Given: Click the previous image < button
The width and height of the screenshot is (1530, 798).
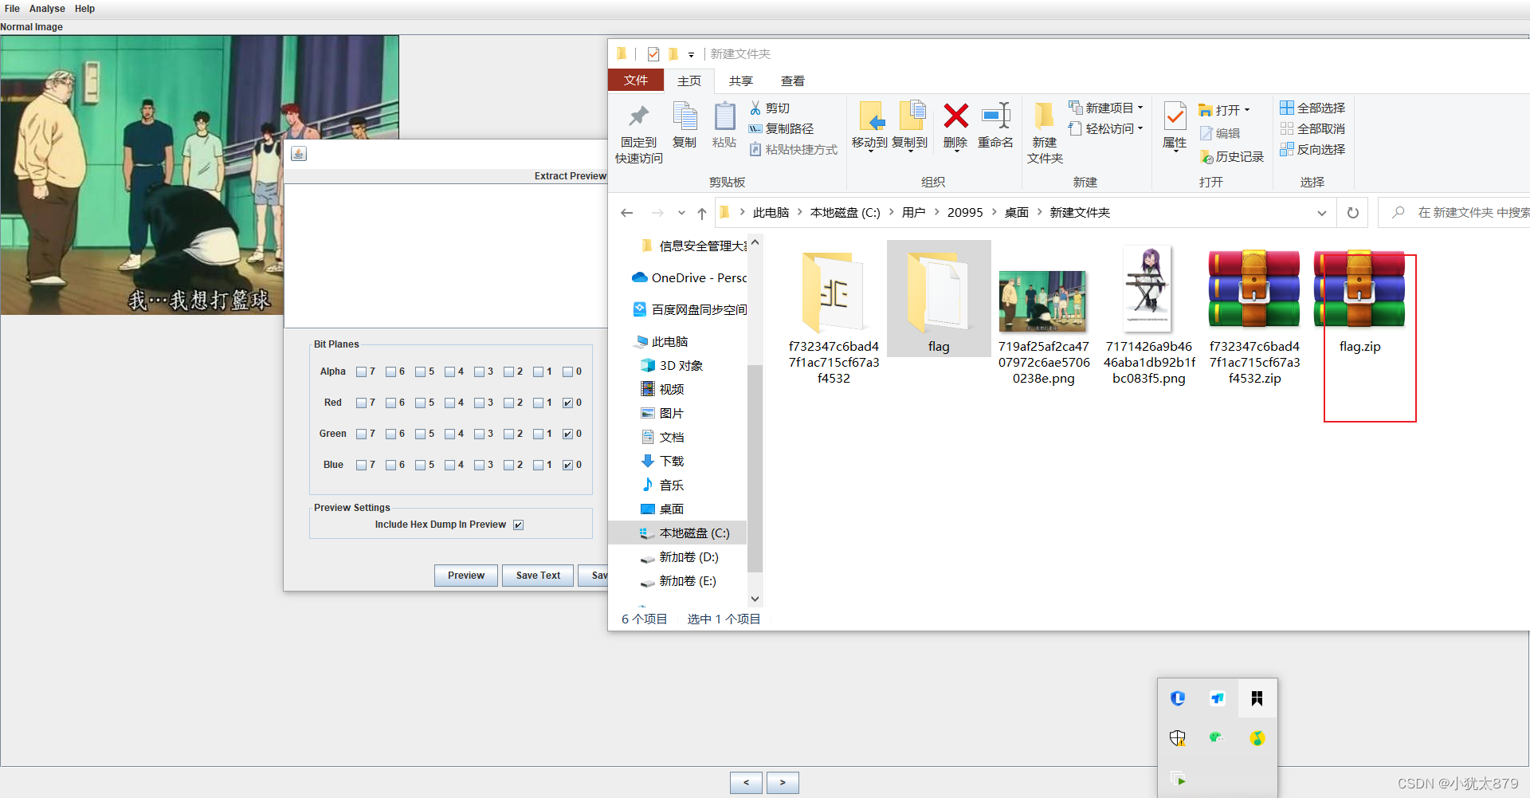Looking at the screenshot, I should (x=746, y=783).
